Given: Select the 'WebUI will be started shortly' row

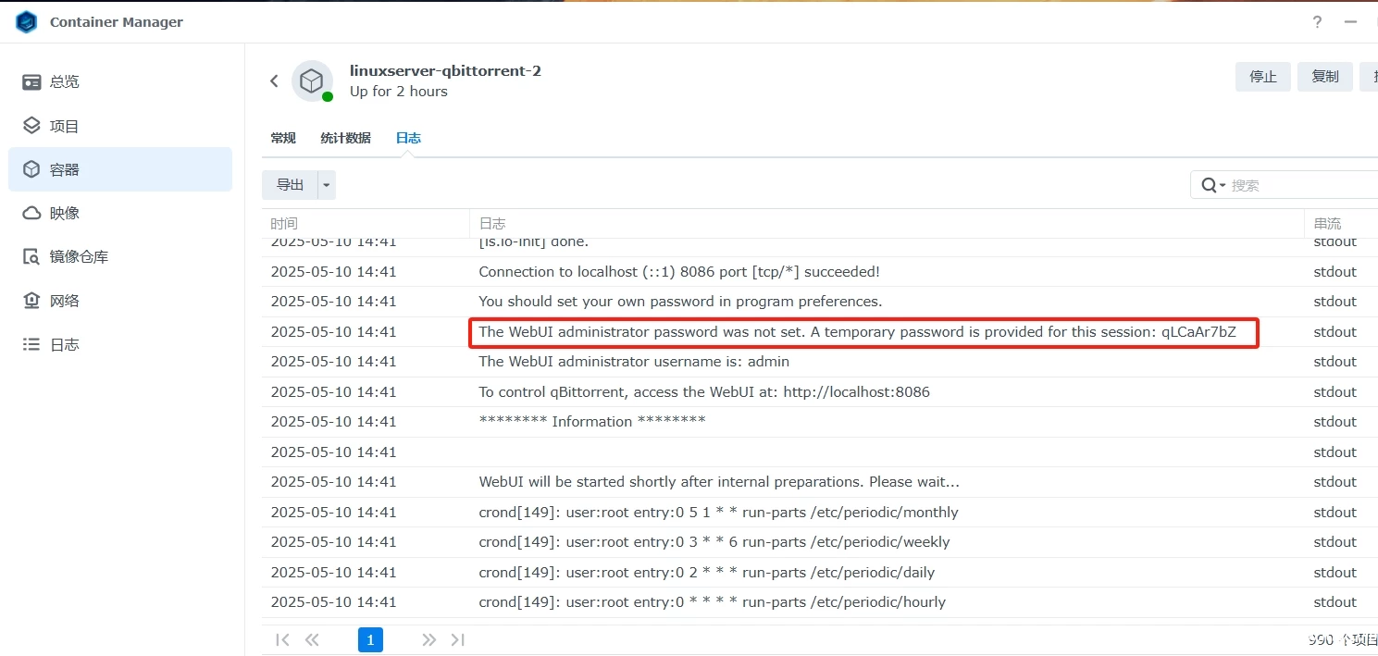Looking at the screenshot, I should click(x=820, y=482).
